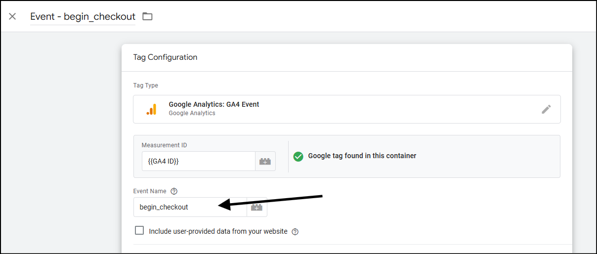597x254 pixels.
Task: Click the Tag Configuration section header
Action: coord(165,57)
